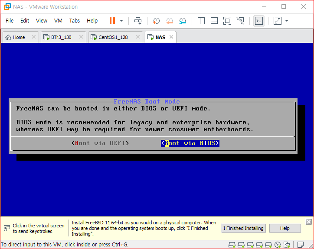Revert the VM to the previous snapshot

170,21
